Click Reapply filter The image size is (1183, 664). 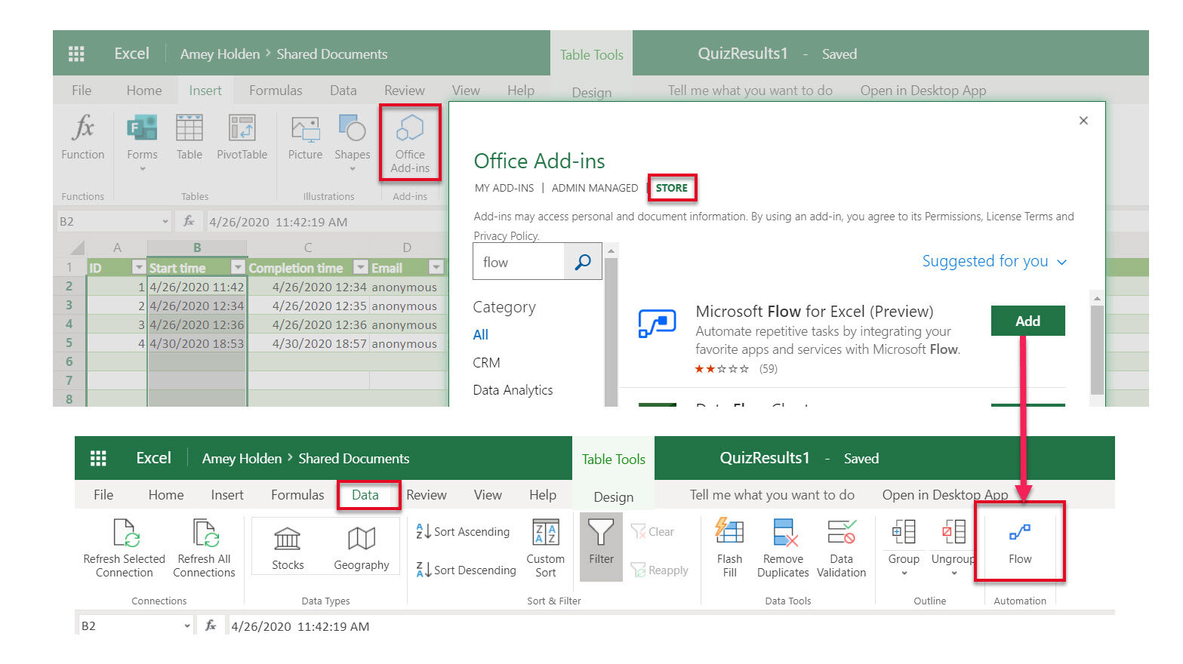pyautogui.click(x=659, y=570)
